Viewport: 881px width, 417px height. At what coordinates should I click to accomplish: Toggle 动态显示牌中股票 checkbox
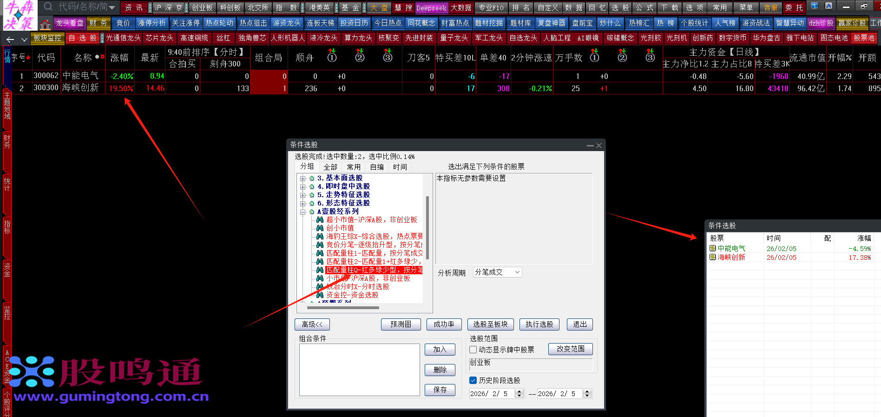coord(473,350)
